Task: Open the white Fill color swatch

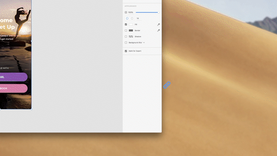Action: [131, 24]
